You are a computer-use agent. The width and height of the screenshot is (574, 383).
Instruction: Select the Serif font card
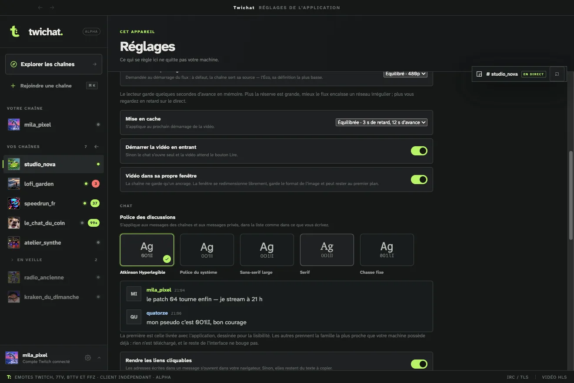click(x=327, y=250)
